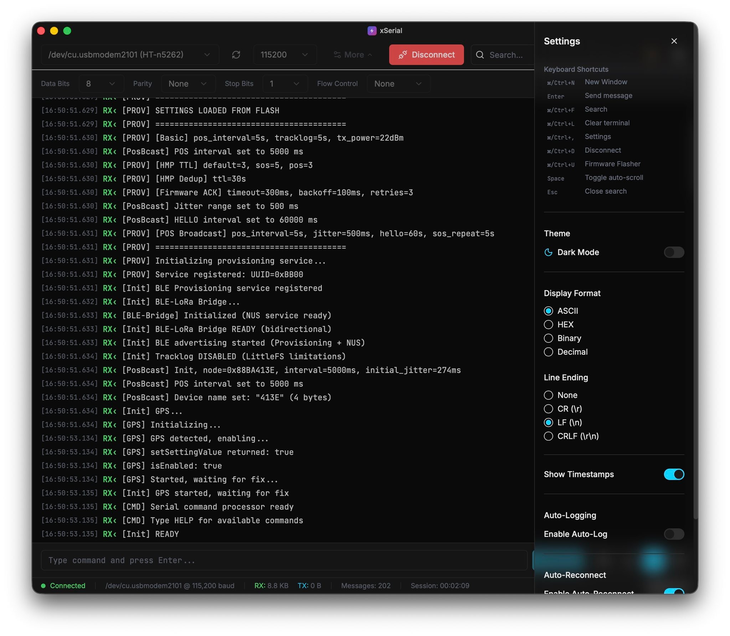Open the Stop Bits dropdown
The image size is (730, 636).
285,83
